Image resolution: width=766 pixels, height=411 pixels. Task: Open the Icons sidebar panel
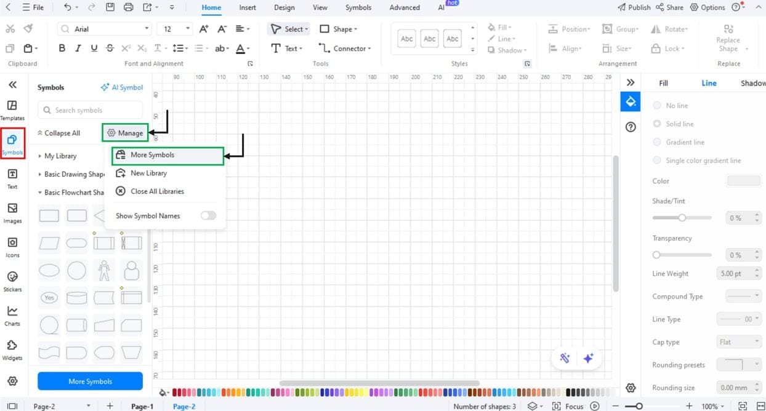(x=12, y=247)
